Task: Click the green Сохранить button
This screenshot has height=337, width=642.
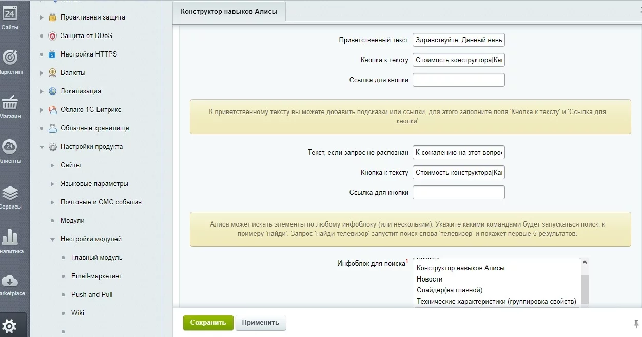Action: 208,323
